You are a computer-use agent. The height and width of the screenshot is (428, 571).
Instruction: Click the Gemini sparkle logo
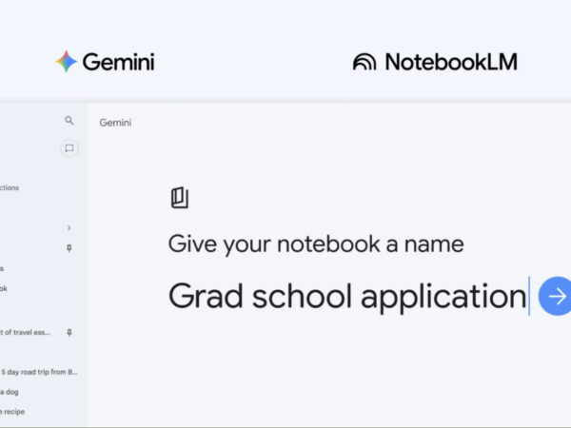pos(67,62)
